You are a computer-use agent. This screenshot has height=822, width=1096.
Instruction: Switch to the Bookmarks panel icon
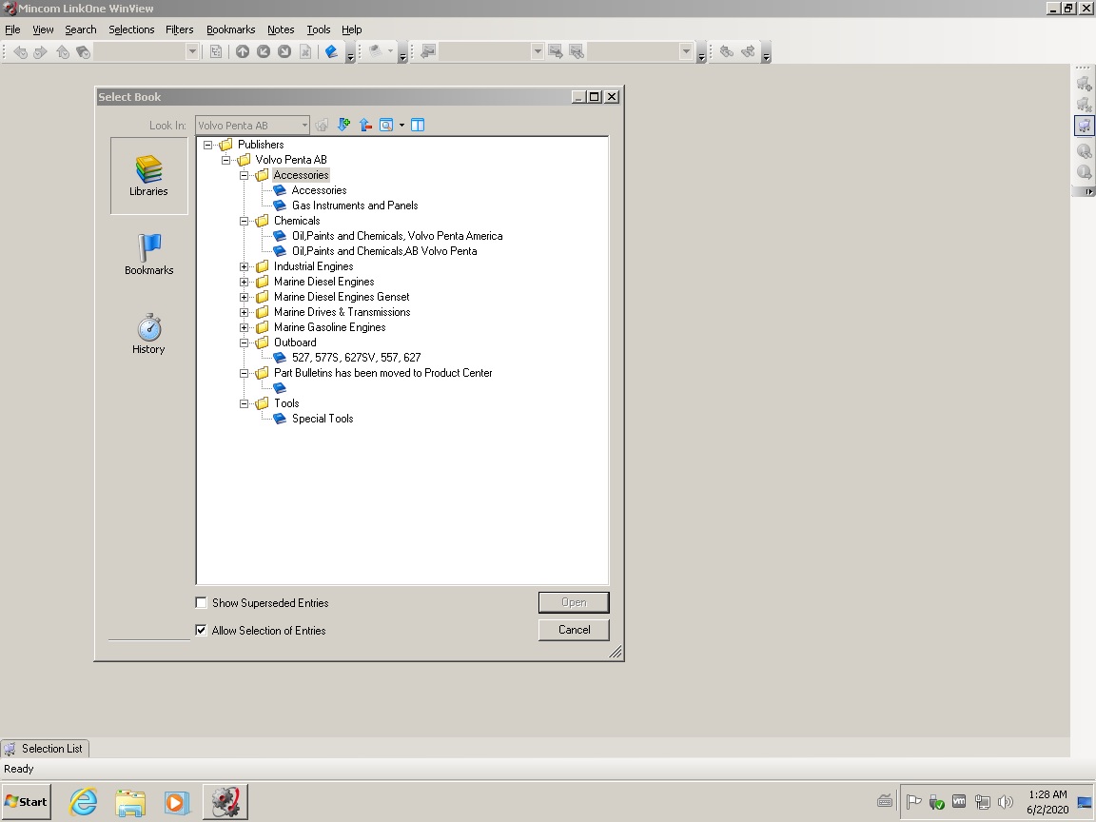coord(148,255)
